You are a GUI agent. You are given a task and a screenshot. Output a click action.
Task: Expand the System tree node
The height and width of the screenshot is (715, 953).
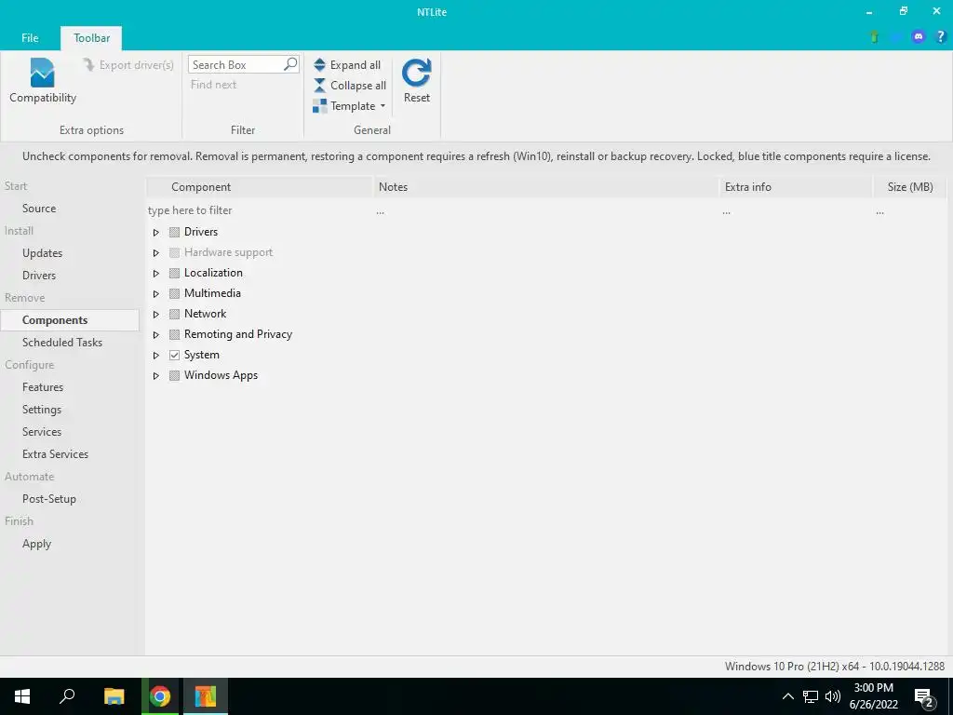coord(156,355)
